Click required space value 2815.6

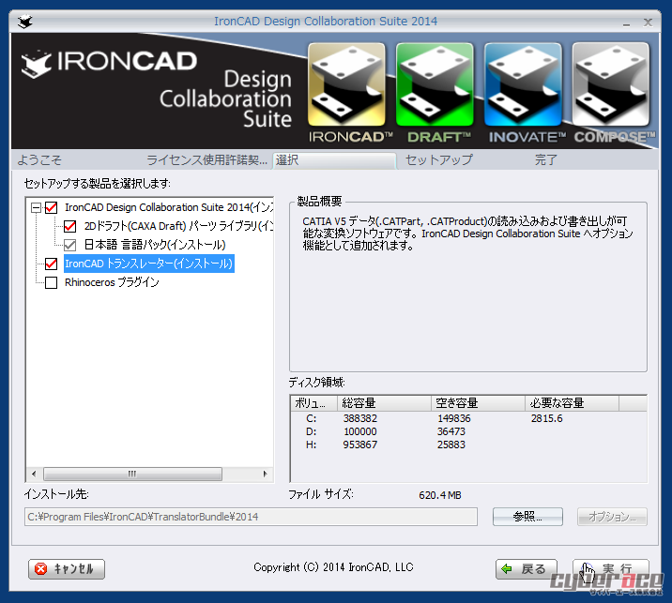tap(547, 418)
